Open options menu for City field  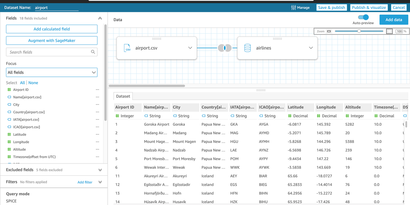coord(97,104)
